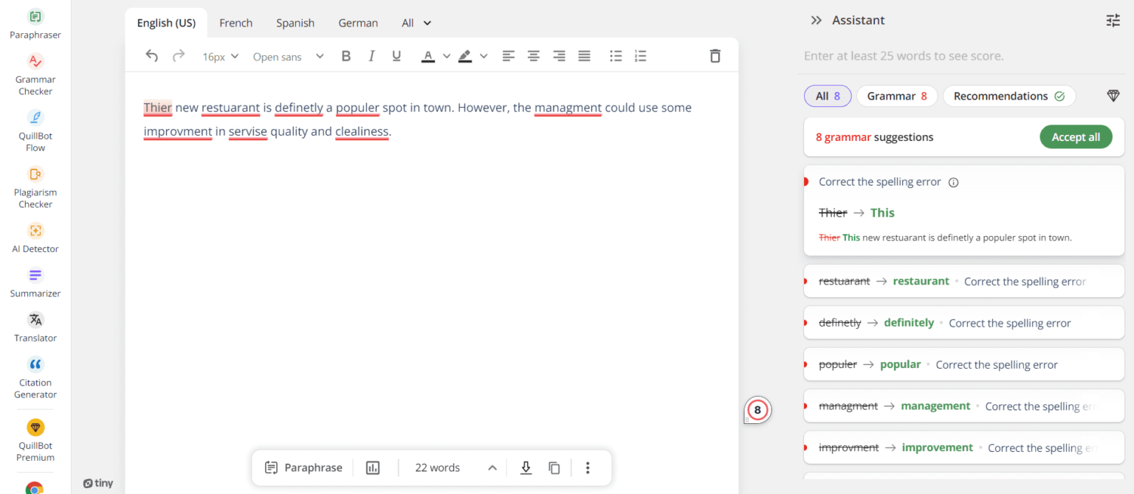Select the Translator from the sidebar
1134x494 pixels.
35,324
